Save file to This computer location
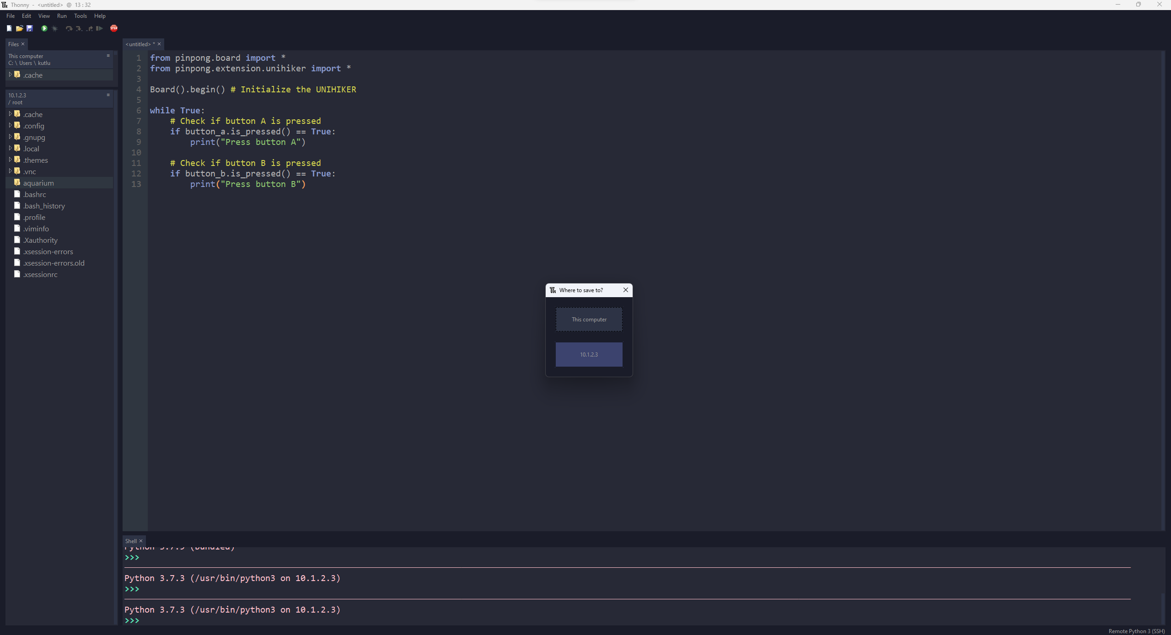The height and width of the screenshot is (635, 1171). click(589, 319)
